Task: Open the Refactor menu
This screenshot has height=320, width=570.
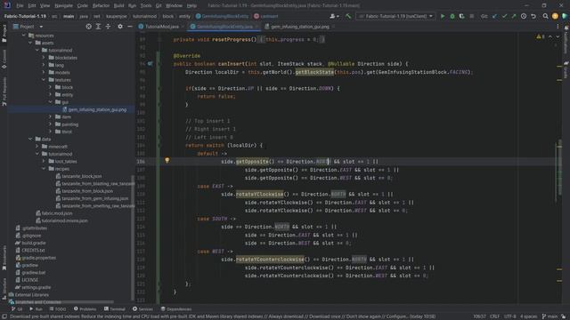Action: (x=101, y=5)
